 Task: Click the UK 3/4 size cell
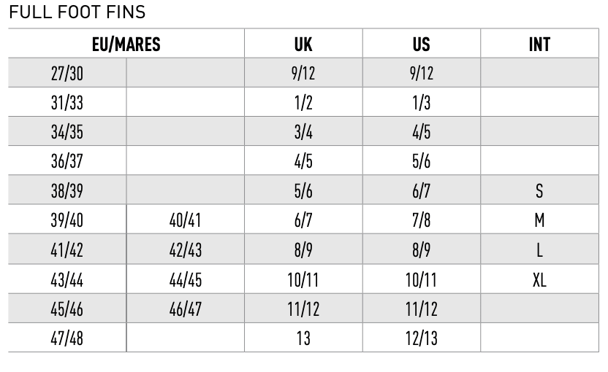click(x=303, y=131)
